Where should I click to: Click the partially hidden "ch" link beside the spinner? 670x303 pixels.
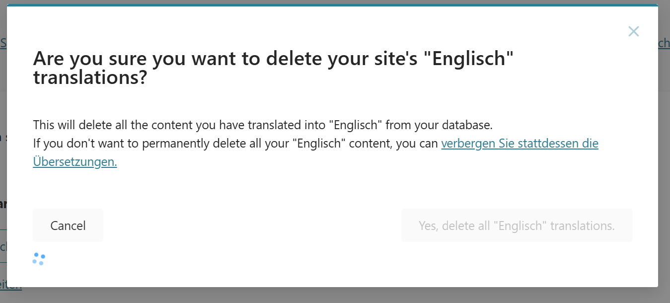3,247
